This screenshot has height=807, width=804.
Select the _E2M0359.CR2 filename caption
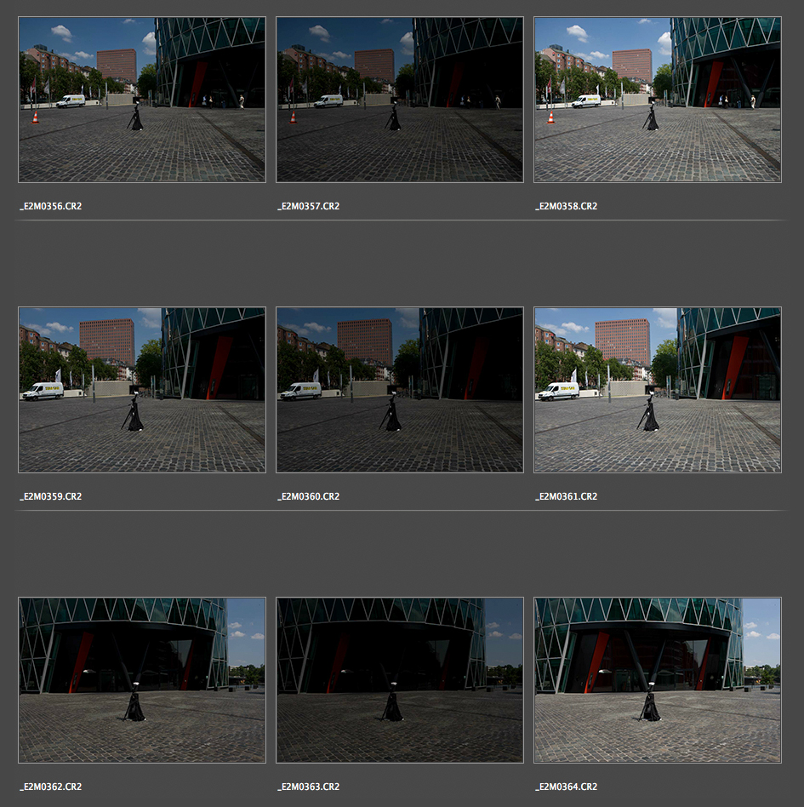[x=51, y=497]
